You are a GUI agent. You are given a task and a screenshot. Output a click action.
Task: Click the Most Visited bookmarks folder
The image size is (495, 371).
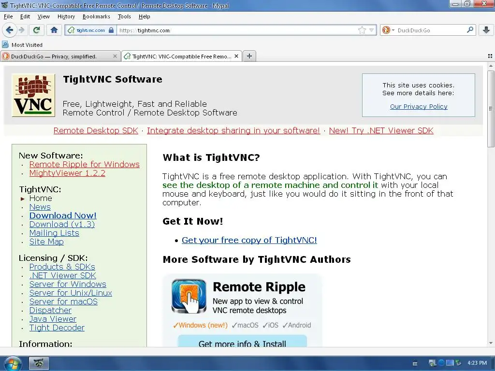(22, 45)
